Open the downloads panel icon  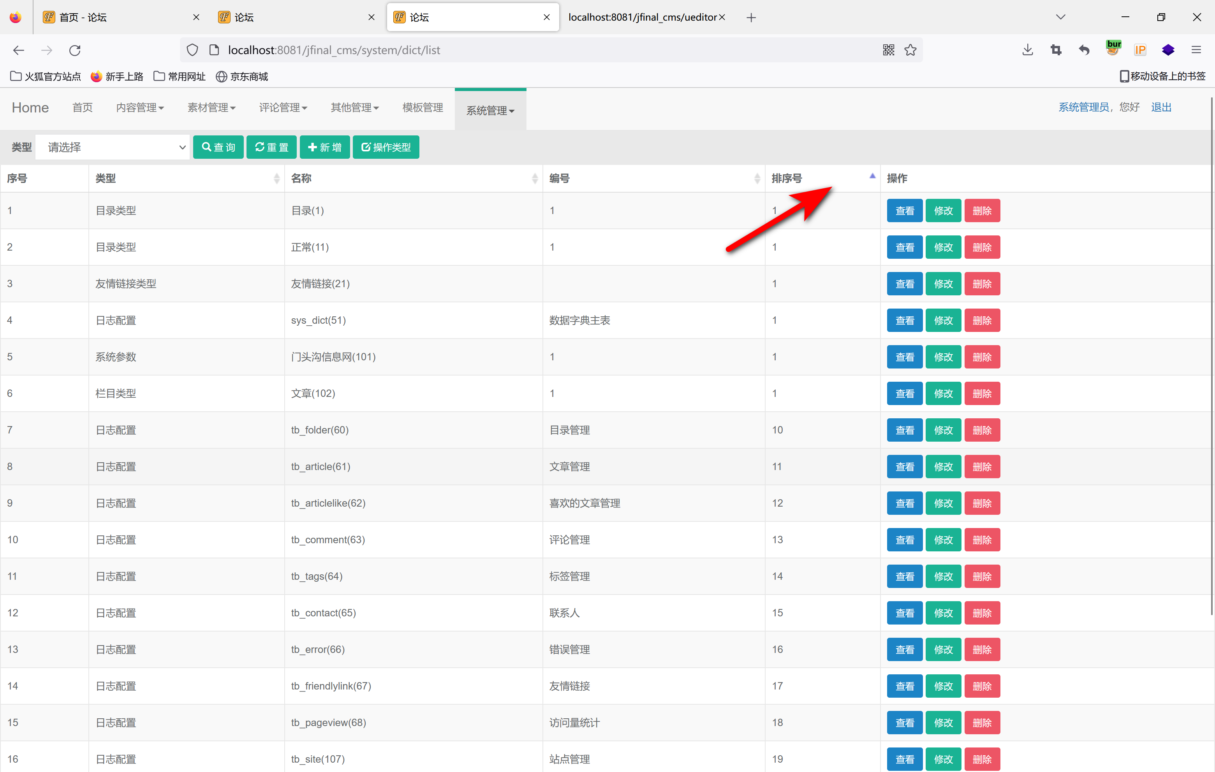(1027, 50)
